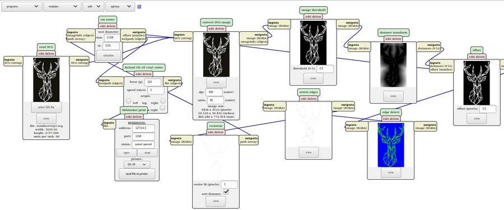Click the blurry distance transform preview
Image resolution: width=504 pixels, height=210 pixels.
pos(393,65)
